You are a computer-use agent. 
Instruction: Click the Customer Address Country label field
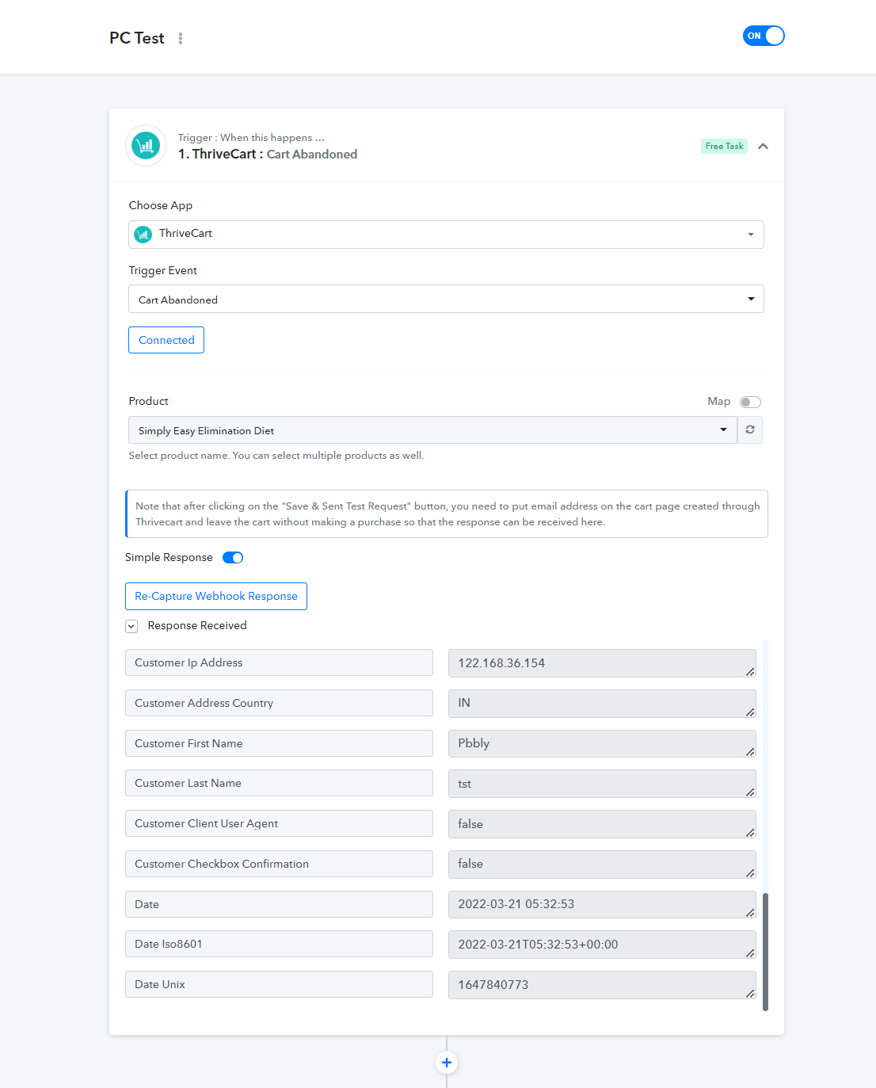279,703
